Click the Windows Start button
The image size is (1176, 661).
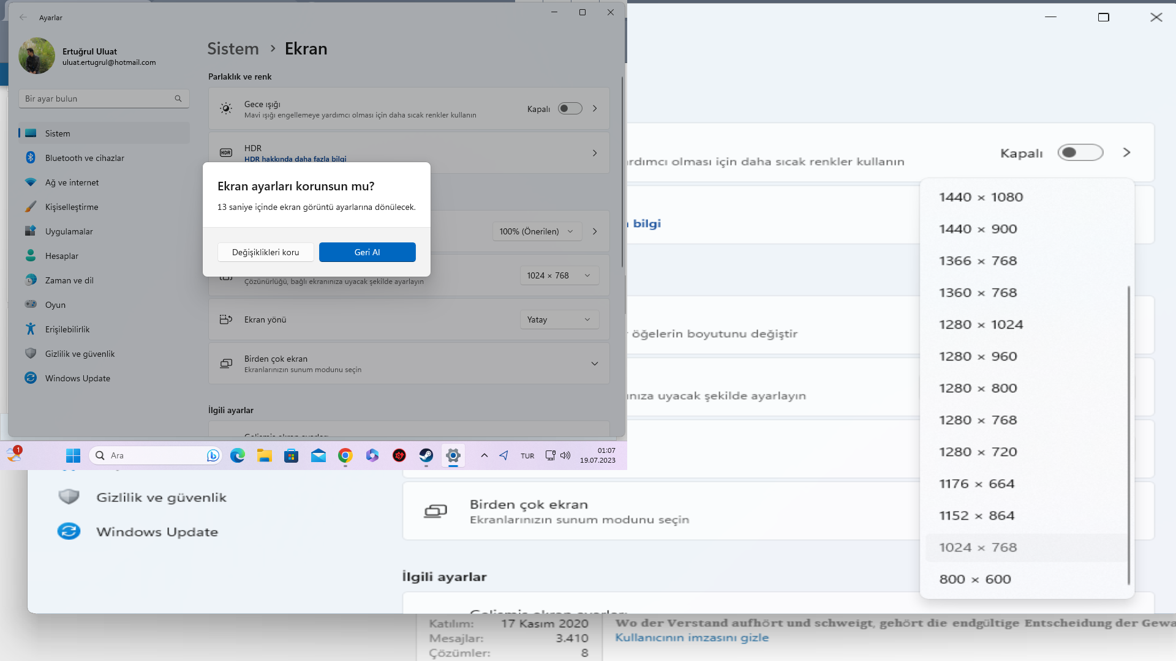click(73, 455)
